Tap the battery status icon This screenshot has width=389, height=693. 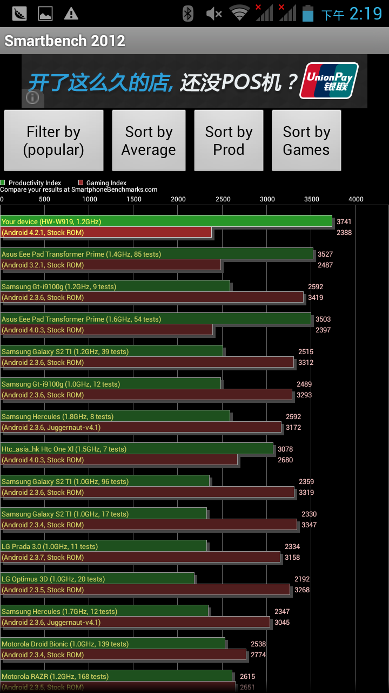click(x=308, y=14)
